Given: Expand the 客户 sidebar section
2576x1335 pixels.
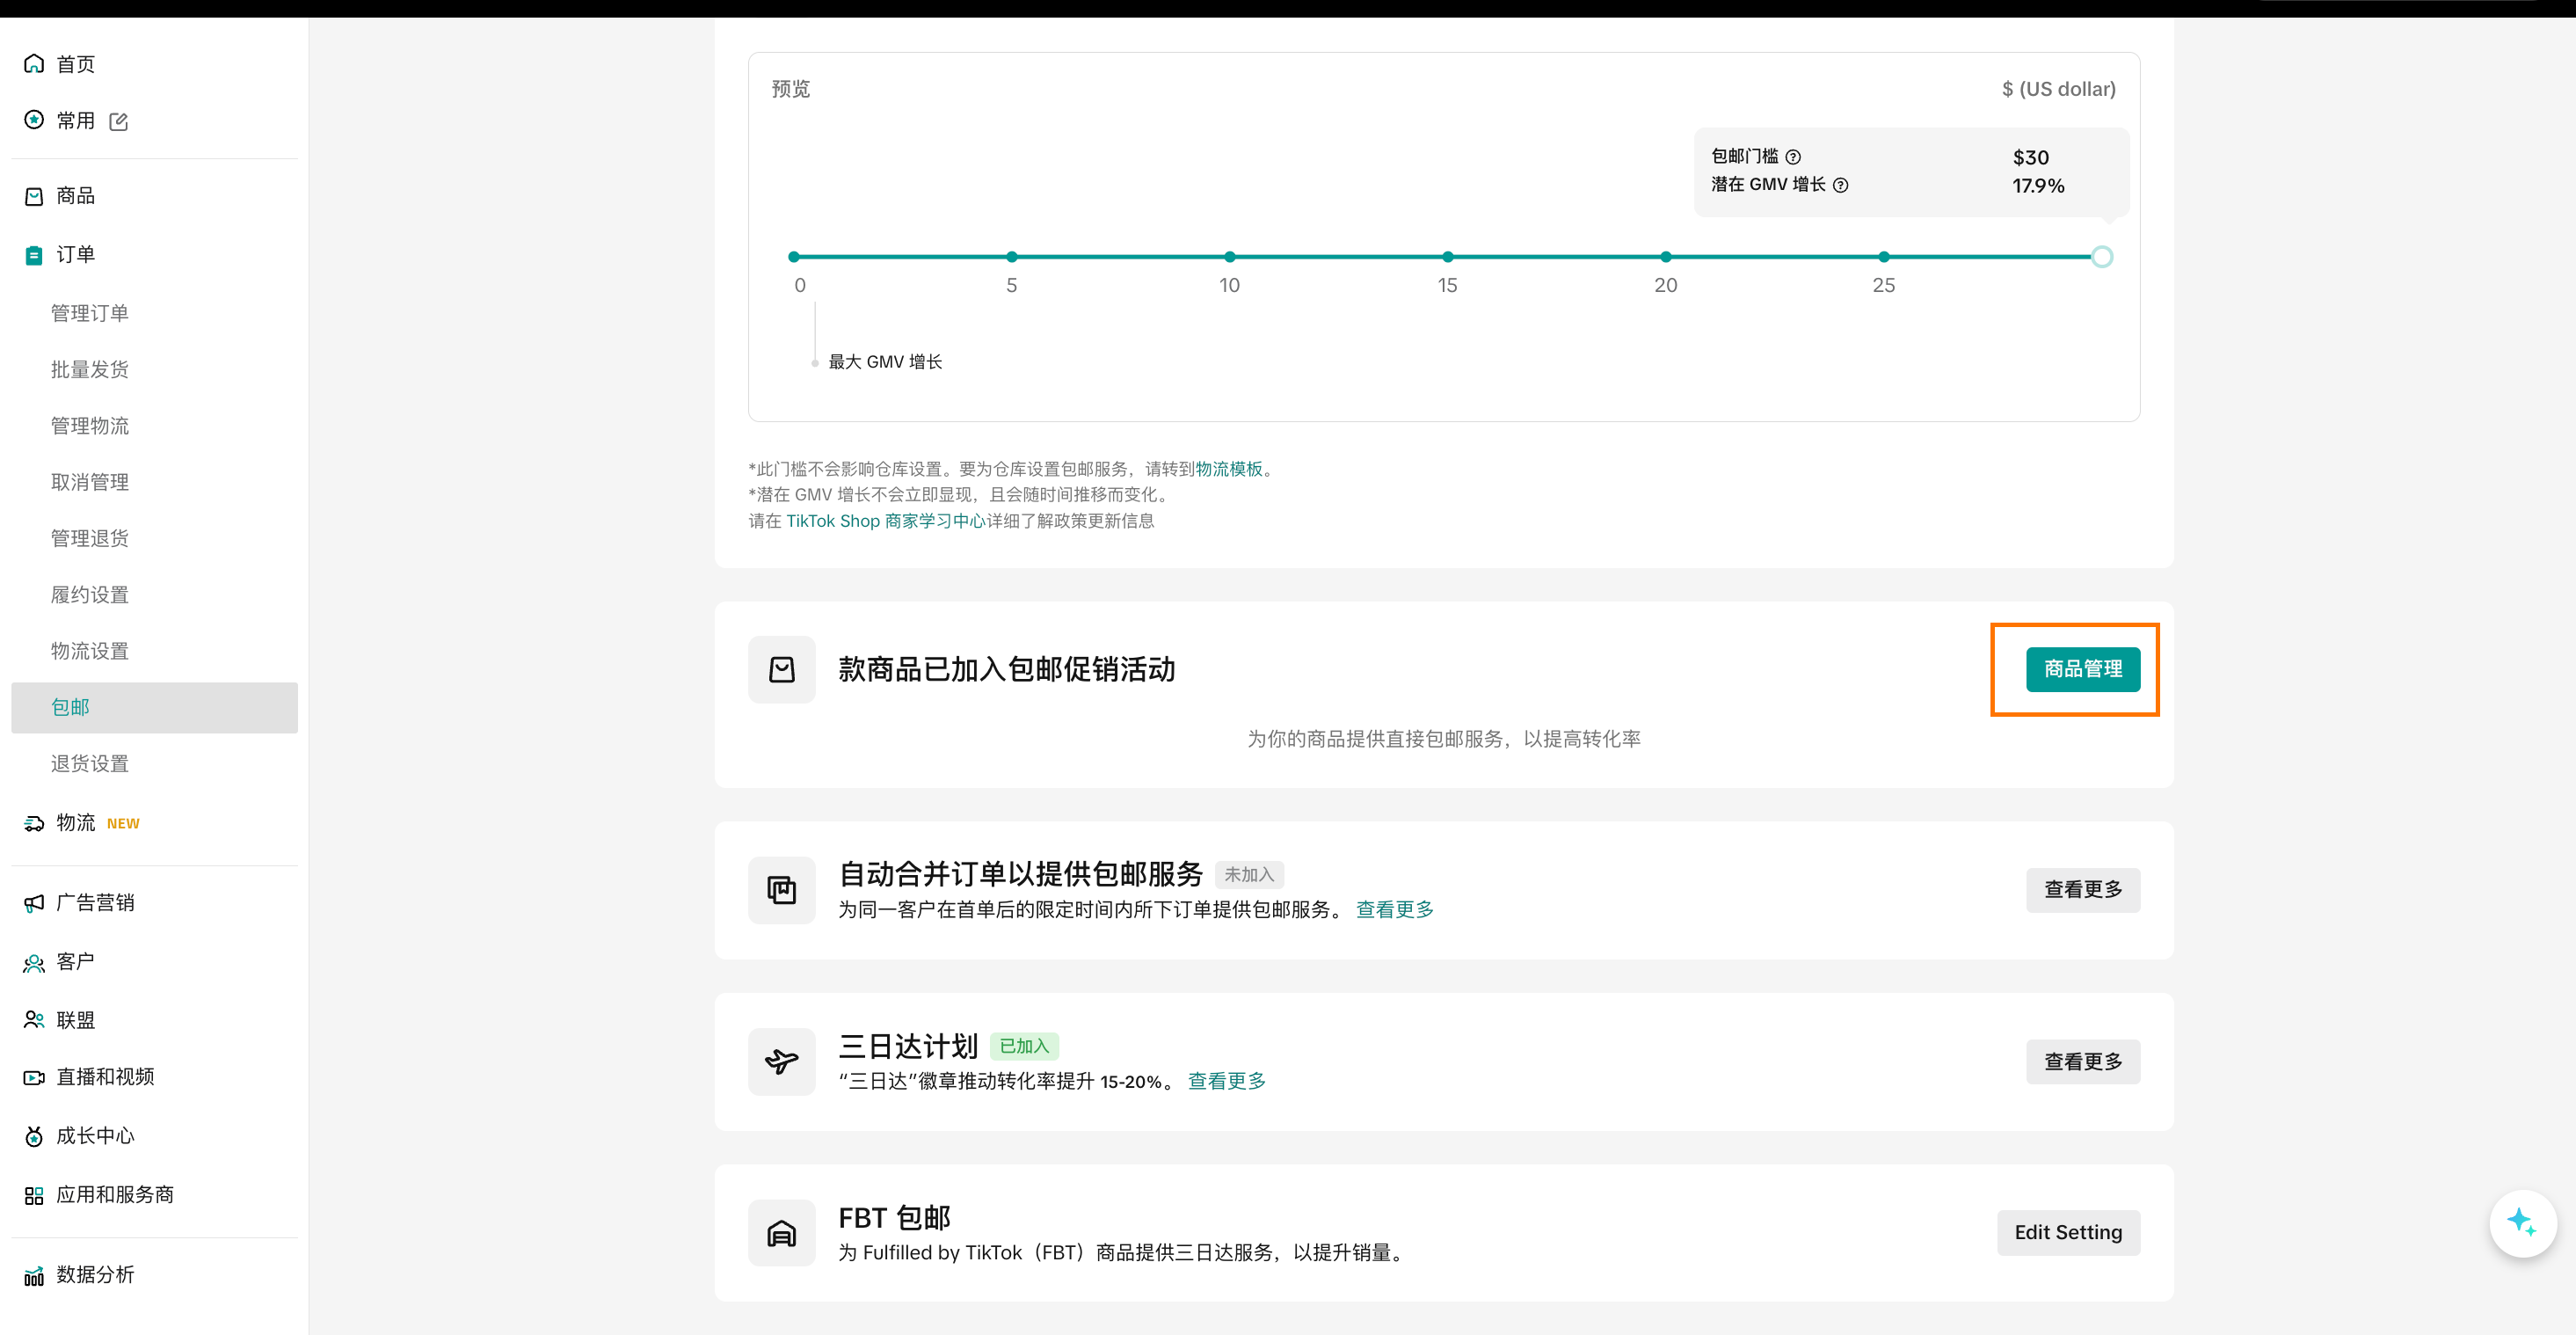Looking at the screenshot, I should click(76, 961).
